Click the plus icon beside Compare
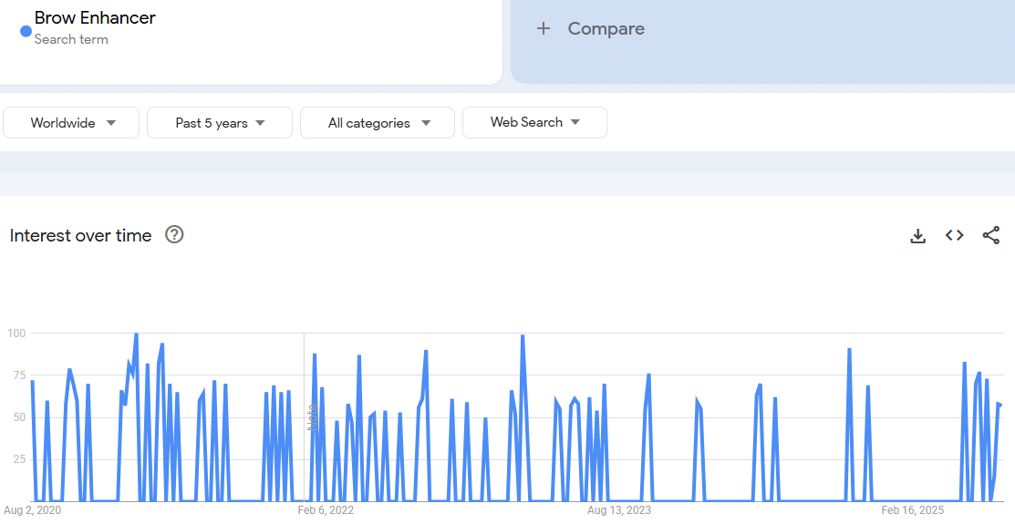The height and width of the screenshot is (524, 1015). click(x=544, y=28)
